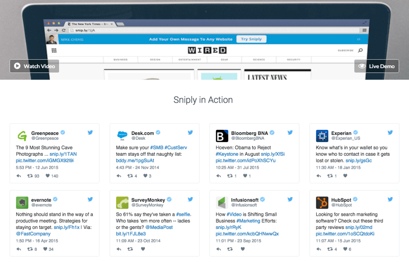Click Twitter bird icon on Infusionsoft card
409x262 pixels.
[290, 199]
